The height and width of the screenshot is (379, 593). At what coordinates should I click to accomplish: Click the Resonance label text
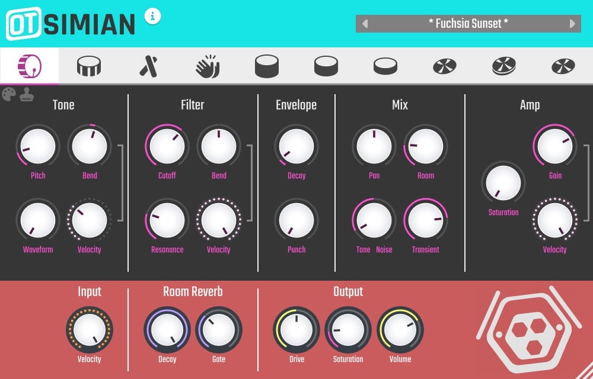tap(167, 249)
